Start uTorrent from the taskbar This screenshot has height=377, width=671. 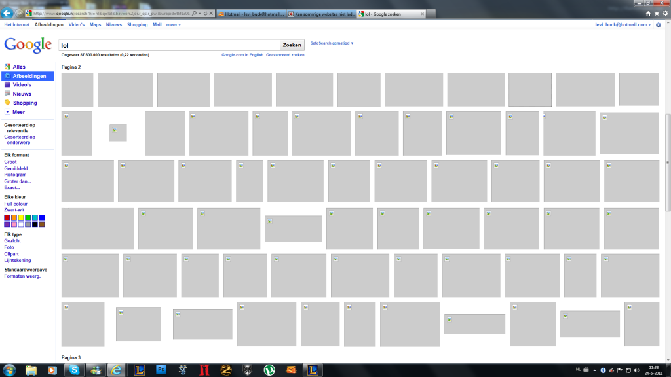[x=271, y=370]
